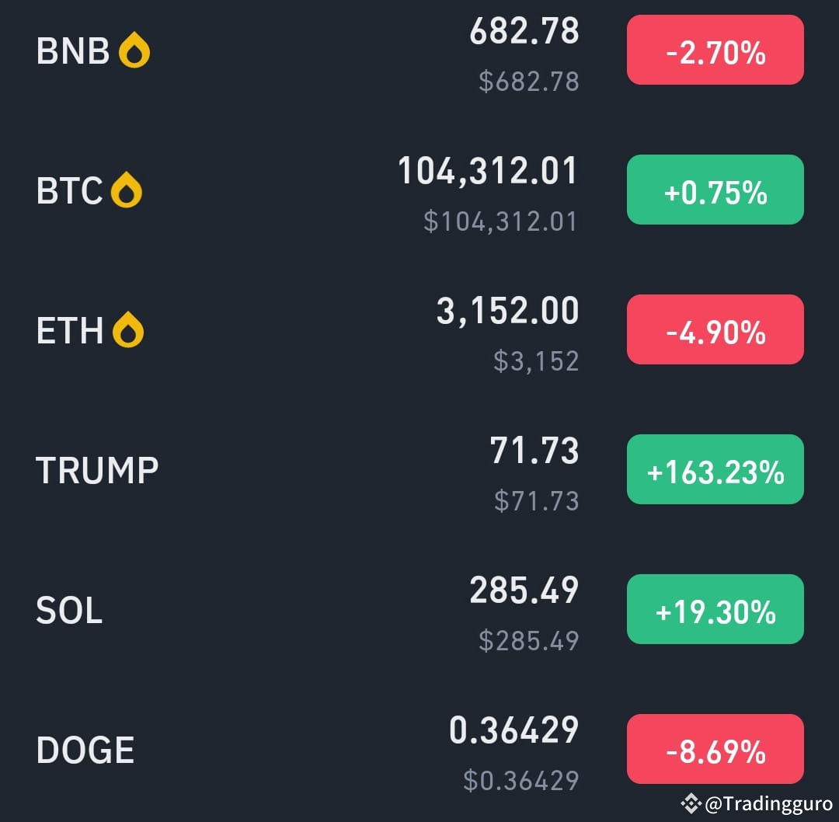Click the green +19.30% badge for SOL
The image size is (839, 822).
[715, 609]
